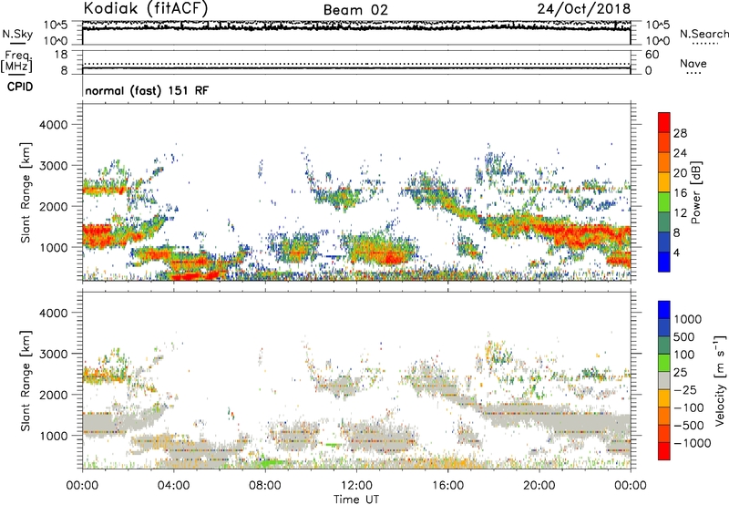The image size is (729, 505).
Task: Click the 08:00 time tick label
Action: pos(264,486)
